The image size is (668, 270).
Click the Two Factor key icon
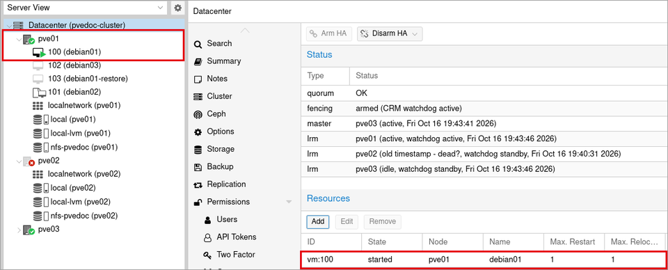[207, 255]
